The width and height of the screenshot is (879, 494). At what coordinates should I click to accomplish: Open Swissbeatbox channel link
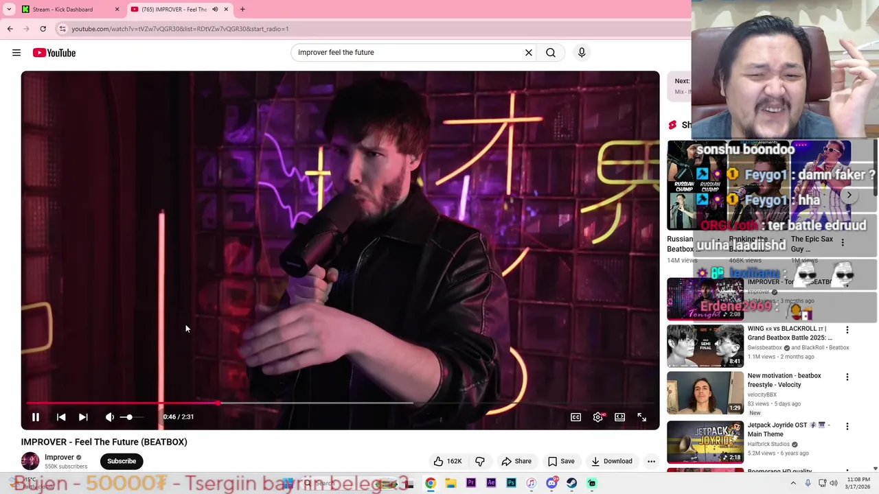pos(764,348)
